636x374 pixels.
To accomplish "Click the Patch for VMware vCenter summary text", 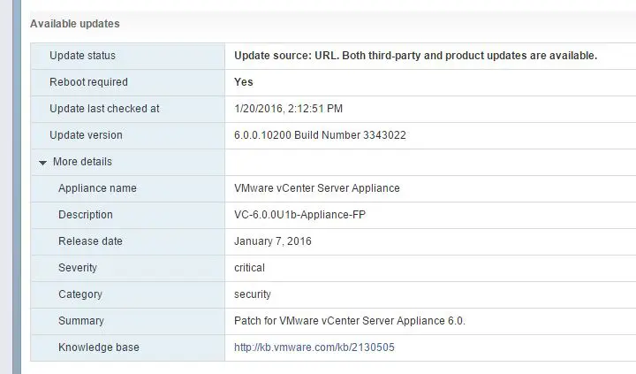I will click(349, 321).
